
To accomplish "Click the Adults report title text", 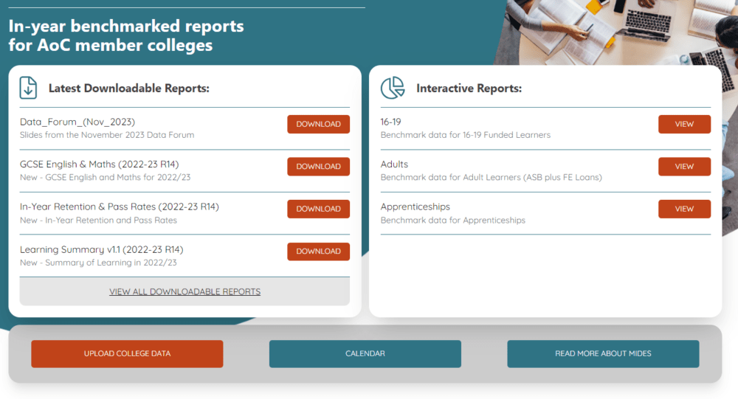I will tap(394, 164).
